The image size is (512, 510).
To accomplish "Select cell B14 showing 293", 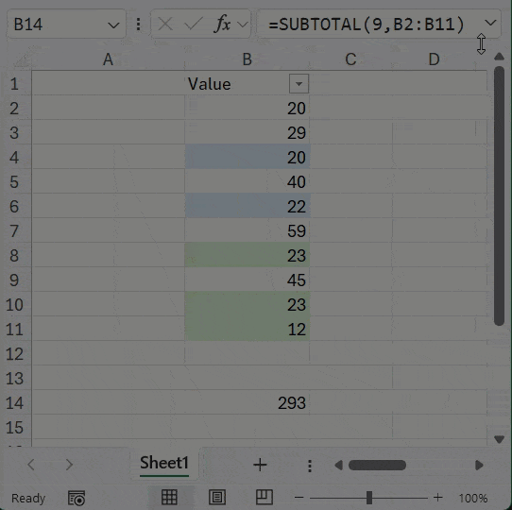I will [x=247, y=402].
